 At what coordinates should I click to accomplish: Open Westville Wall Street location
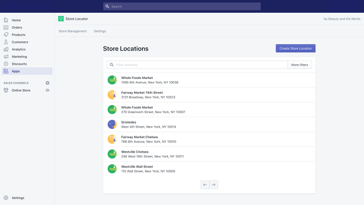coord(209,169)
